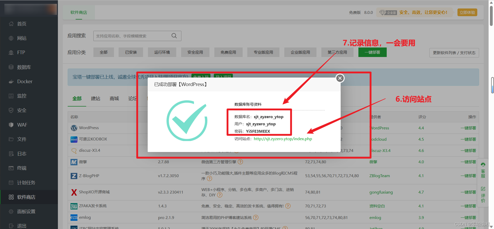Open the 文件 folder icon
This screenshot has height=229, width=494.
point(11,139)
